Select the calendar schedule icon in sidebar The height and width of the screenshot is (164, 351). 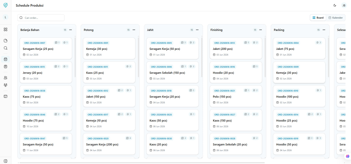coord(5,59)
